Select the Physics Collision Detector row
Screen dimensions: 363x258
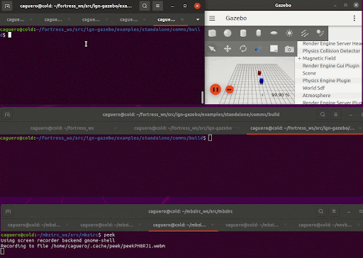point(329,51)
